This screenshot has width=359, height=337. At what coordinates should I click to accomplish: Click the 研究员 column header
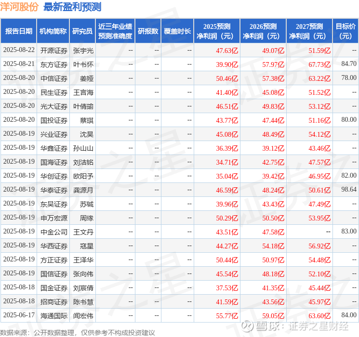82,31
